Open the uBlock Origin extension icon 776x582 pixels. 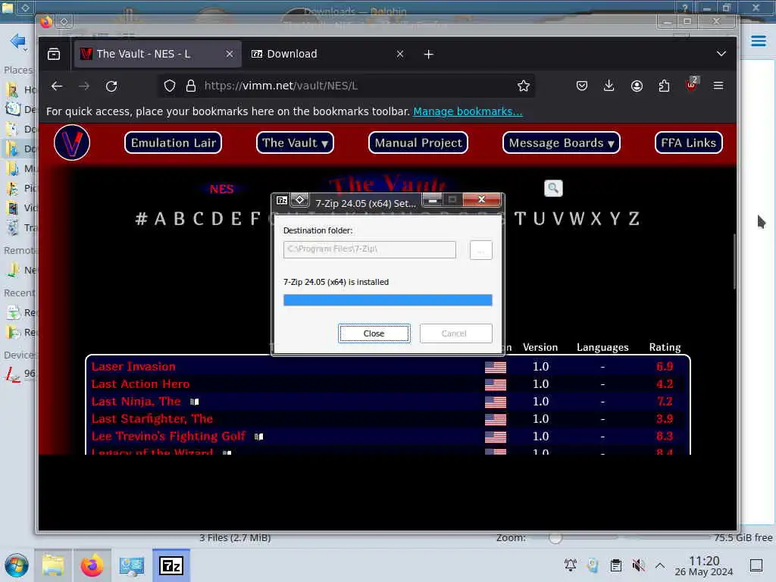691,85
